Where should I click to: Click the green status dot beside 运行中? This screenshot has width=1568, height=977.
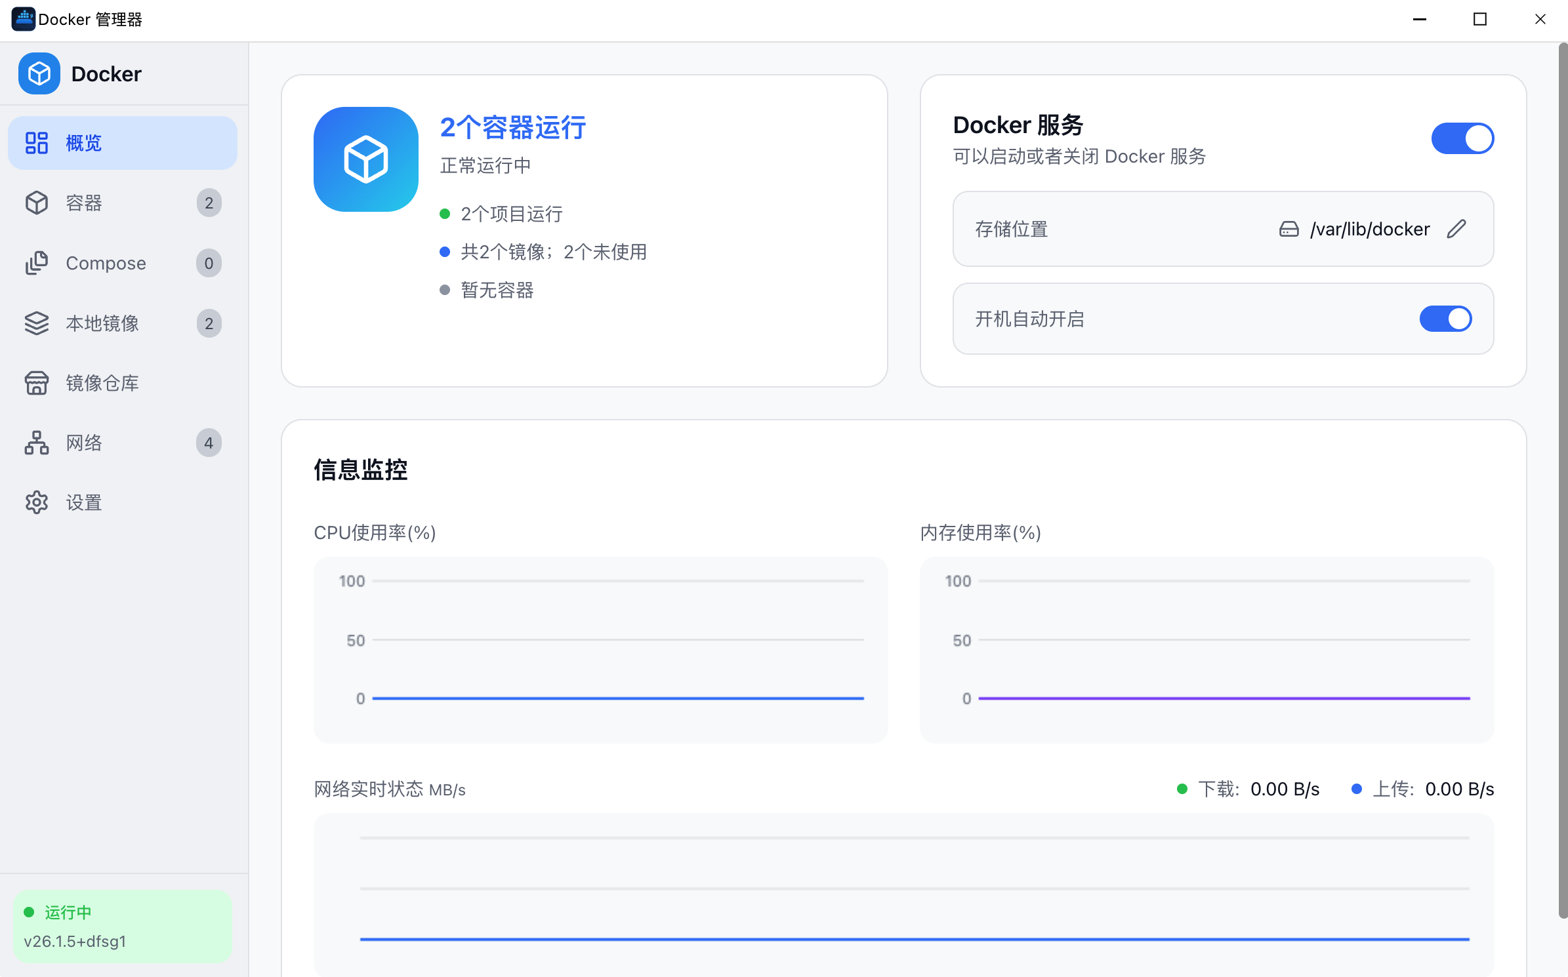29,912
